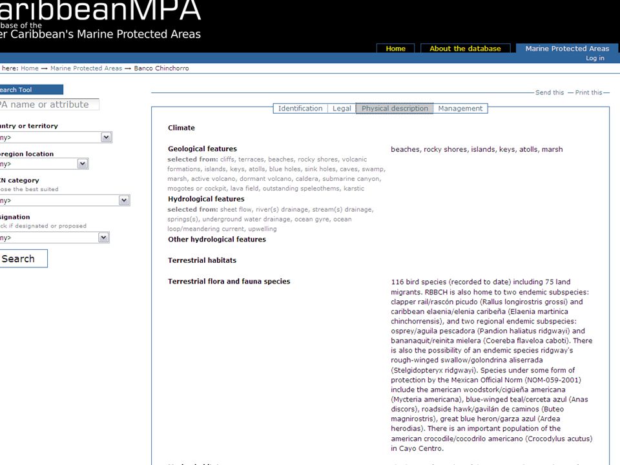This screenshot has height=465, width=620.
Task: Switch to the Legal tab
Action: point(342,108)
